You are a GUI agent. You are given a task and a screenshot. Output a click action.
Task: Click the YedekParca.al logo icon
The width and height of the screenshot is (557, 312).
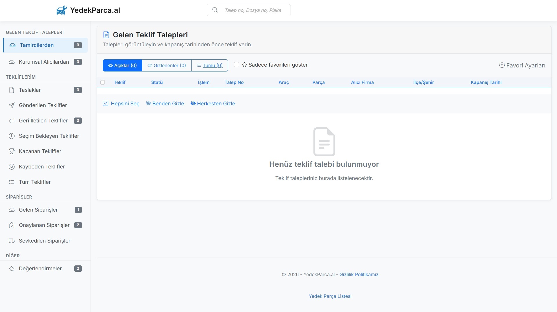(62, 10)
